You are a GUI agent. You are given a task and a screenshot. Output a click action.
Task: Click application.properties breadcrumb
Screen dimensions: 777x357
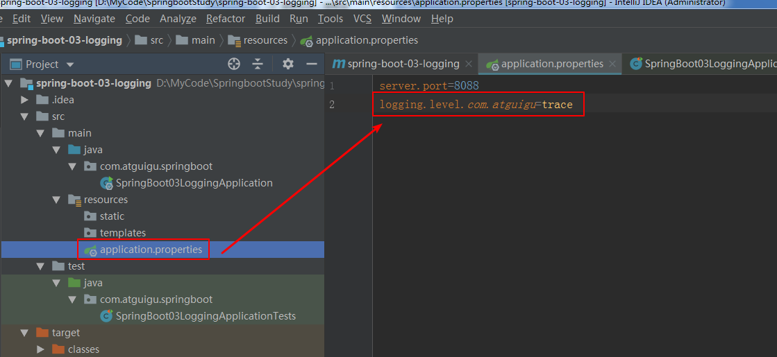coord(360,40)
